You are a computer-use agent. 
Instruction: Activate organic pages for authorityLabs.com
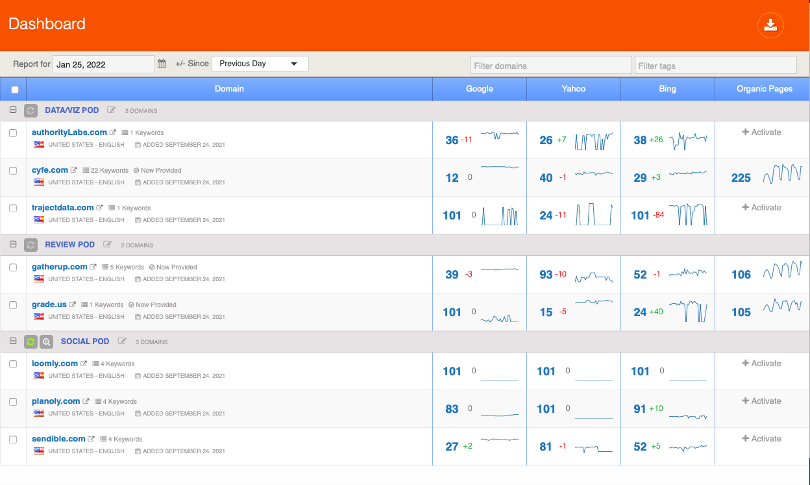(x=762, y=132)
